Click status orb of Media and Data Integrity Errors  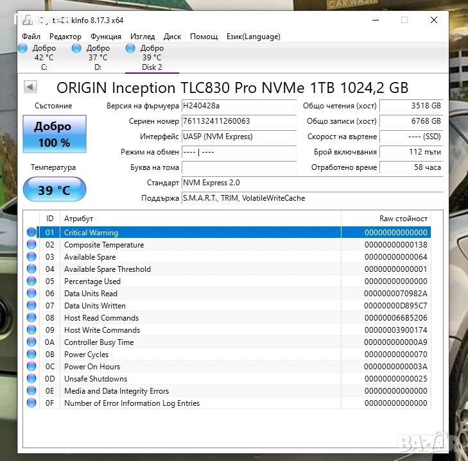(x=31, y=390)
